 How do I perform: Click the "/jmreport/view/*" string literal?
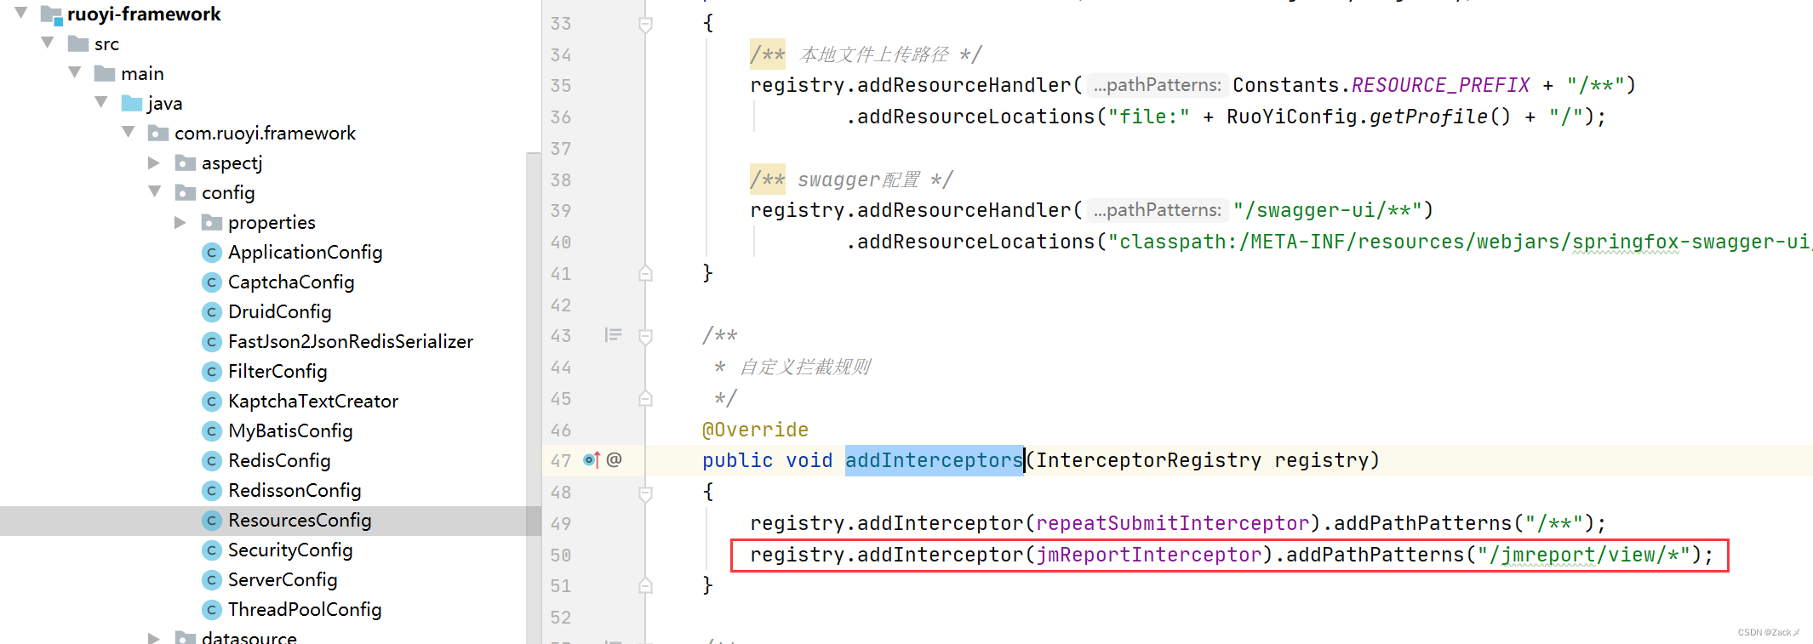pyautogui.click(x=1583, y=555)
